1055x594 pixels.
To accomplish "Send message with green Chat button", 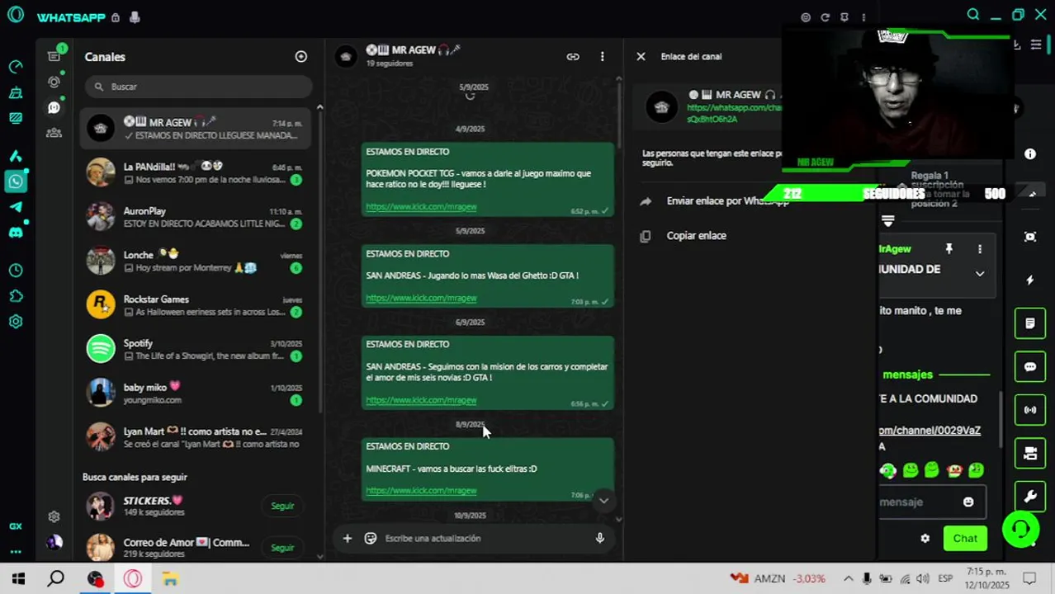I will point(965,539).
